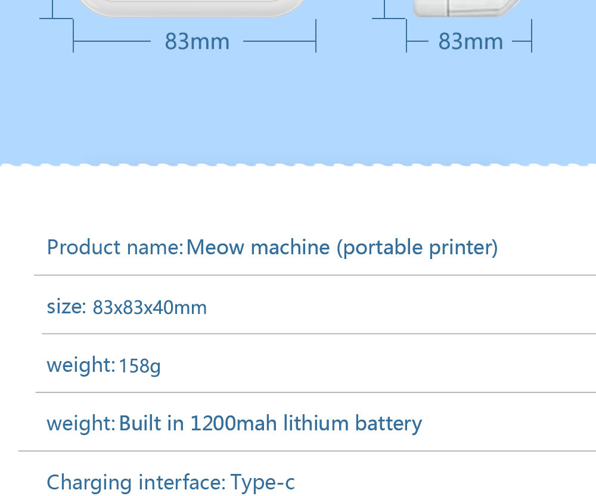Click the "Charging interface:" label
Screen dimensions: 596x496
pyautogui.click(x=136, y=482)
